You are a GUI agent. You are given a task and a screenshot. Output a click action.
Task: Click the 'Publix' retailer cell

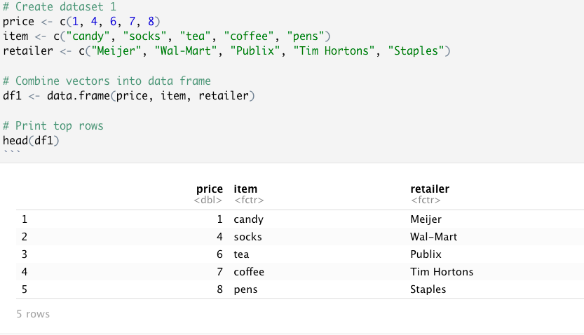click(426, 254)
